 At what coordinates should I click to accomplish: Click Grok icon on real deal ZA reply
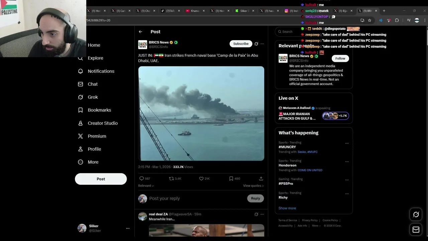[x=256, y=214]
